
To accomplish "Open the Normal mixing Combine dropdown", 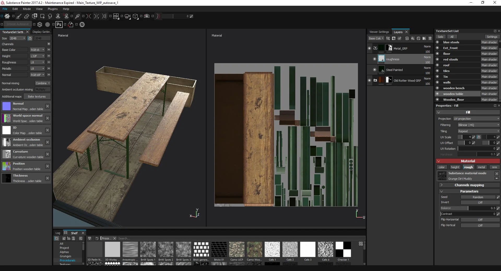I will click(43, 83).
